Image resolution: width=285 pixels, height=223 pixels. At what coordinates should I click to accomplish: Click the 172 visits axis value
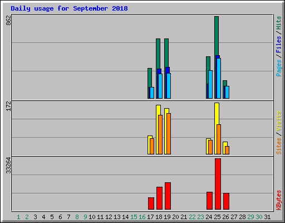8,106
